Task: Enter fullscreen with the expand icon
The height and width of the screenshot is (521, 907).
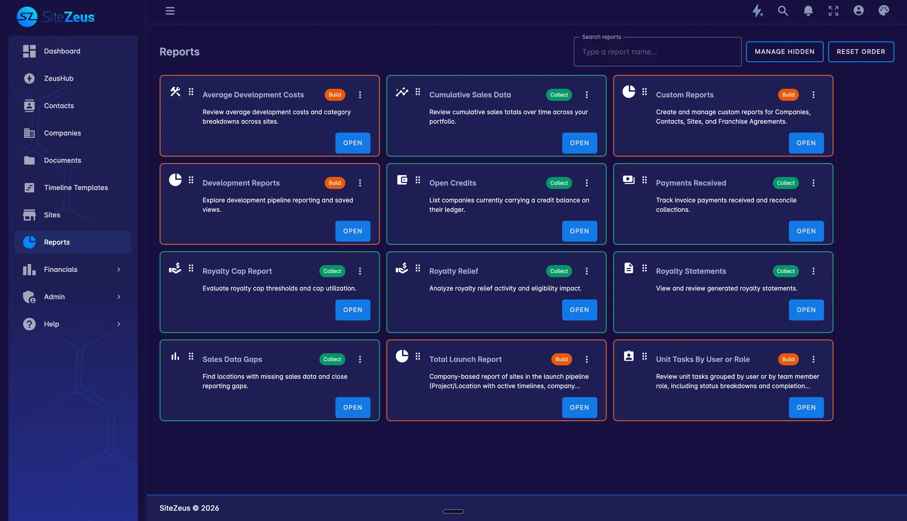Action: pos(833,10)
